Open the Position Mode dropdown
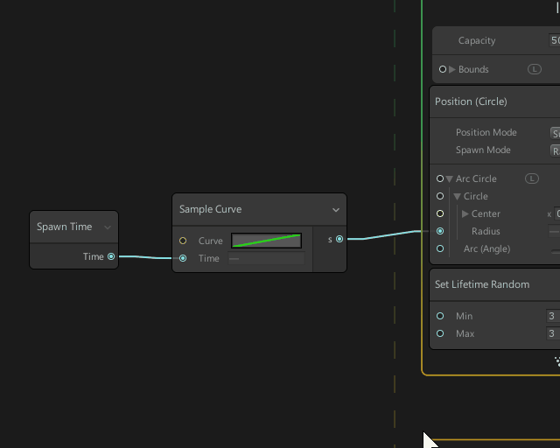Viewport: 560px width, 448px height. [555, 133]
